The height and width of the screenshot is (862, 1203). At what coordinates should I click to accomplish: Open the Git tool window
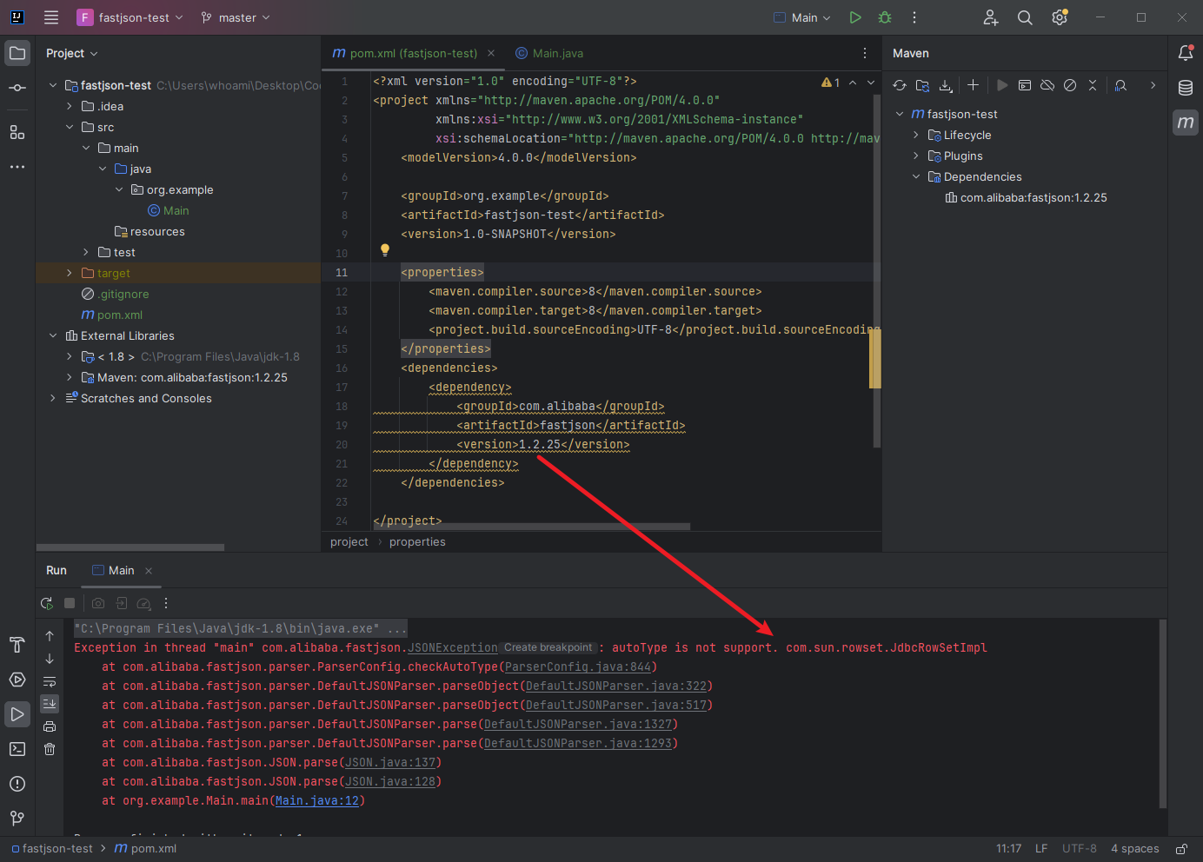point(17,819)
